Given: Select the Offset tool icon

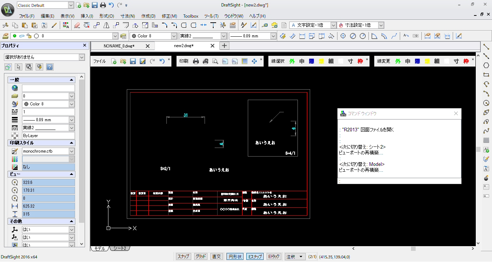Looking at the screenshot, I should [x=126, y=25].
